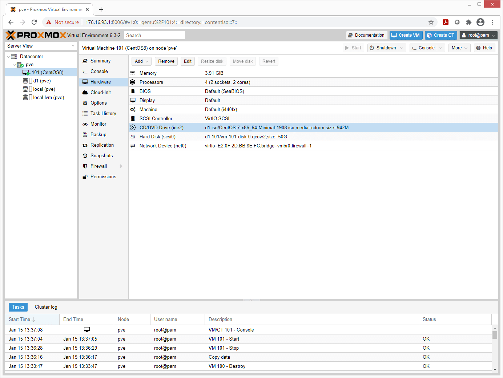This screenshot has width=503, height=378.
Task: Switch to the Tasks tab
Action: (x=18, y=307)
